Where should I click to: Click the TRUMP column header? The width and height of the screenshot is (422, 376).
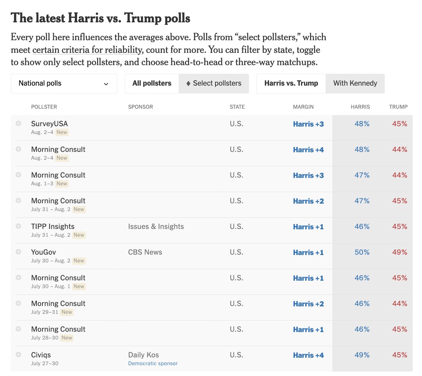[x=398, y=107]
